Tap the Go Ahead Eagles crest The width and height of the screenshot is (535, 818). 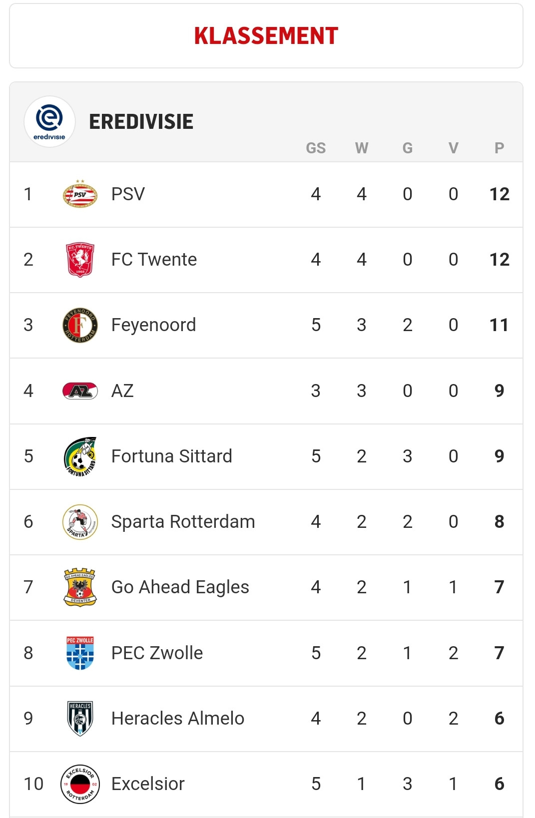pos(80,587)
